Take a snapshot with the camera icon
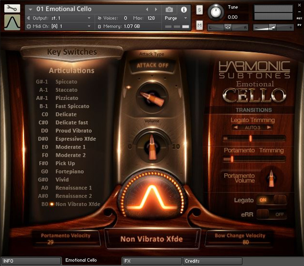This screenshot has width=304, height=266. pos(169,9)
